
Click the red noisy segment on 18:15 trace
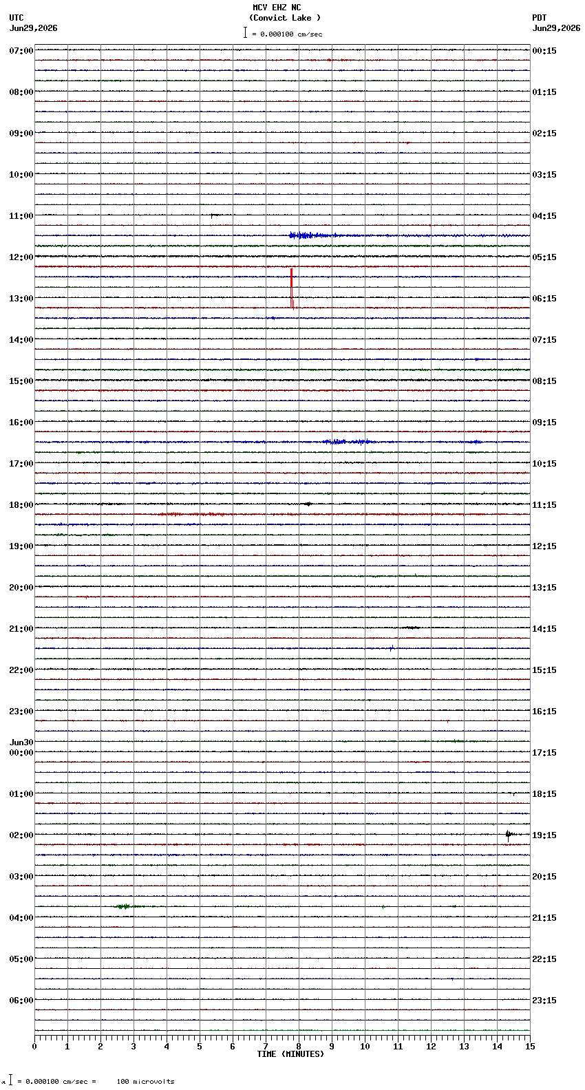point(193,514)
